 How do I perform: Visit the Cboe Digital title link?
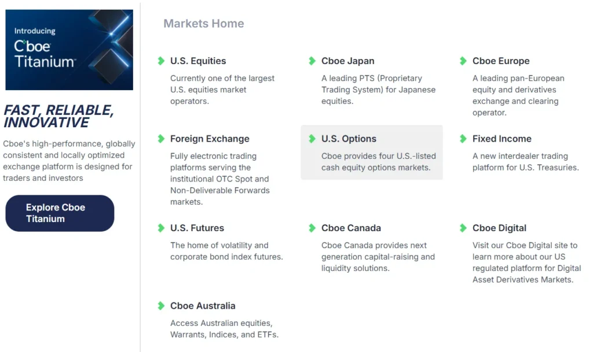tap(499, 228)
